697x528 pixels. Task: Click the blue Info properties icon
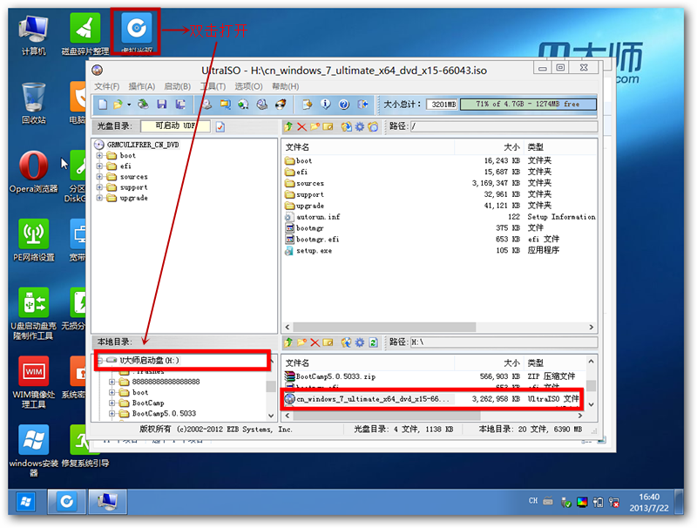click(x=325, y=105)
